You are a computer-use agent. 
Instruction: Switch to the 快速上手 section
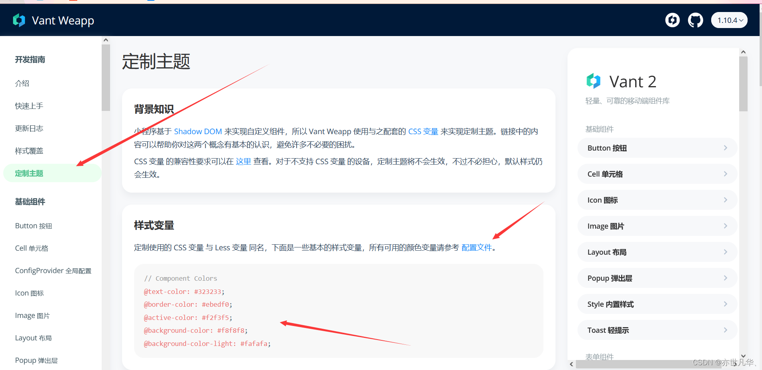(28, 106)
